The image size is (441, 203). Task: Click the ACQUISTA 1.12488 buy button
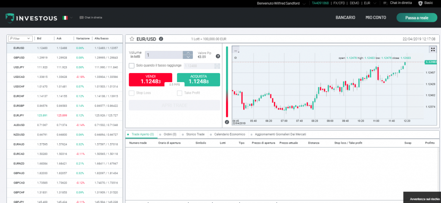[x=199, y=80]
